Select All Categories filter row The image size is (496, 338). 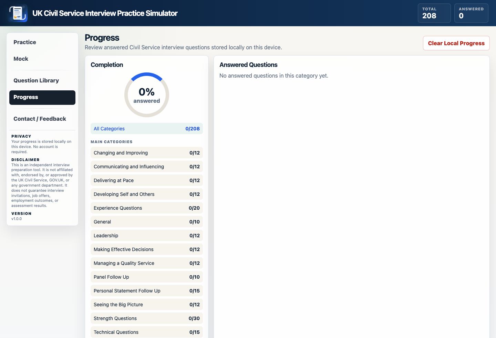(x=147, y=129)
